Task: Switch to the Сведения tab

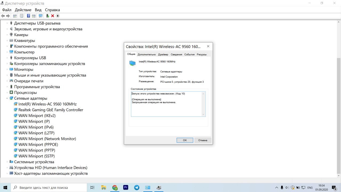Action: pos(176,54)
